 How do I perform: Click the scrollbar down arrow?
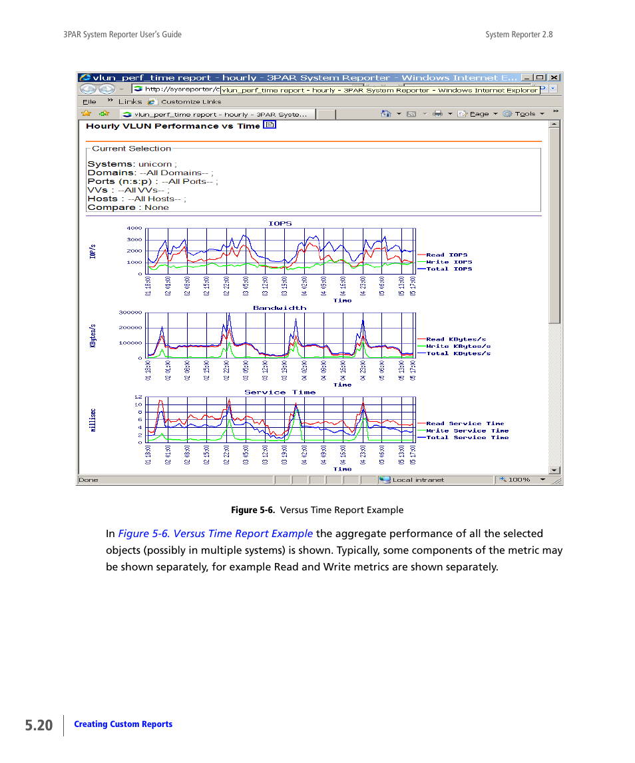554,470
